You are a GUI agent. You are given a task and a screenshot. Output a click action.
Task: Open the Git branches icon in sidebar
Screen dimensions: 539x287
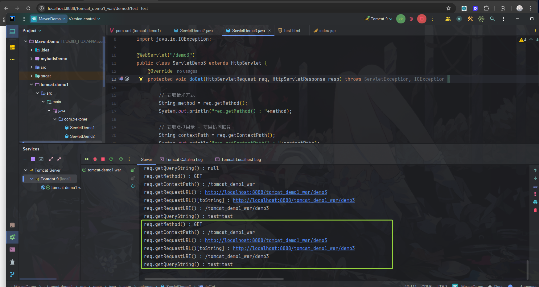click(x=12, y=274)
